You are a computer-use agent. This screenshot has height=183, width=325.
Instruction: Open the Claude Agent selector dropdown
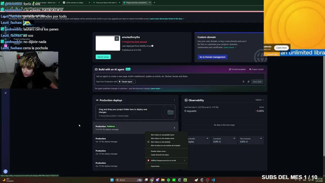coord(126,82)
